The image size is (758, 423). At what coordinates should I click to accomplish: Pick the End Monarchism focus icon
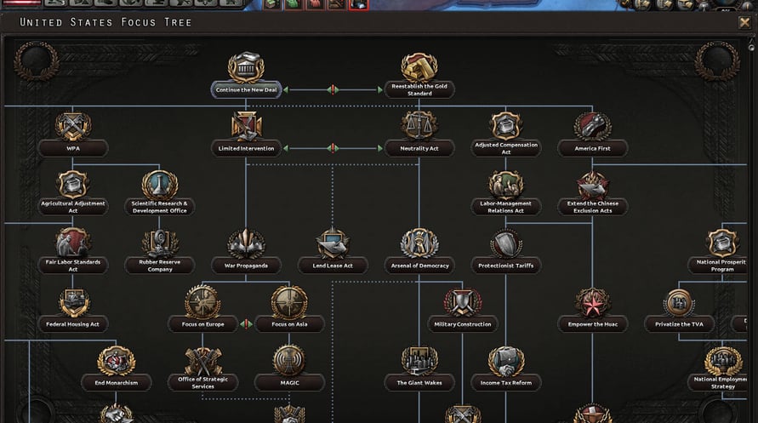pos(116,361)
